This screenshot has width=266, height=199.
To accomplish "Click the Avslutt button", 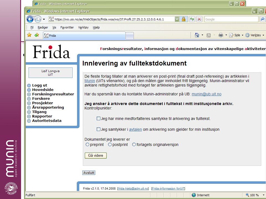I will [89, 173].
